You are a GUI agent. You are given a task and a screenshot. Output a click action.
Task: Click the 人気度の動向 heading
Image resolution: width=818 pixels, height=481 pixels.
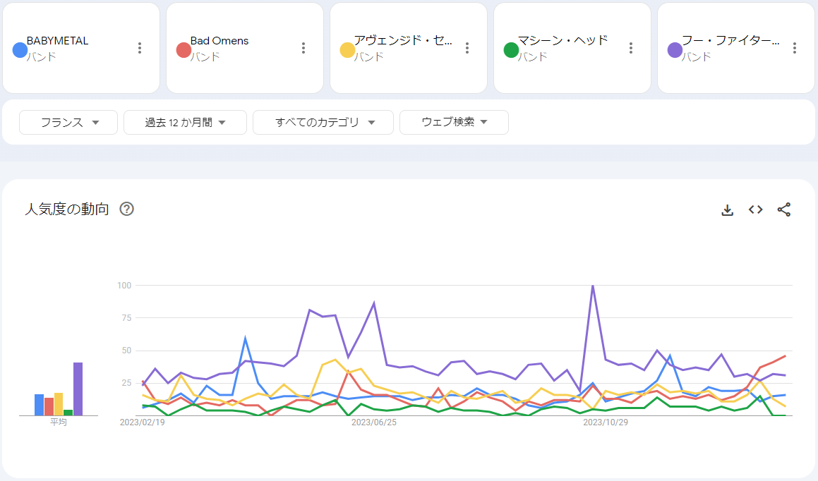[x=67, y=209]
